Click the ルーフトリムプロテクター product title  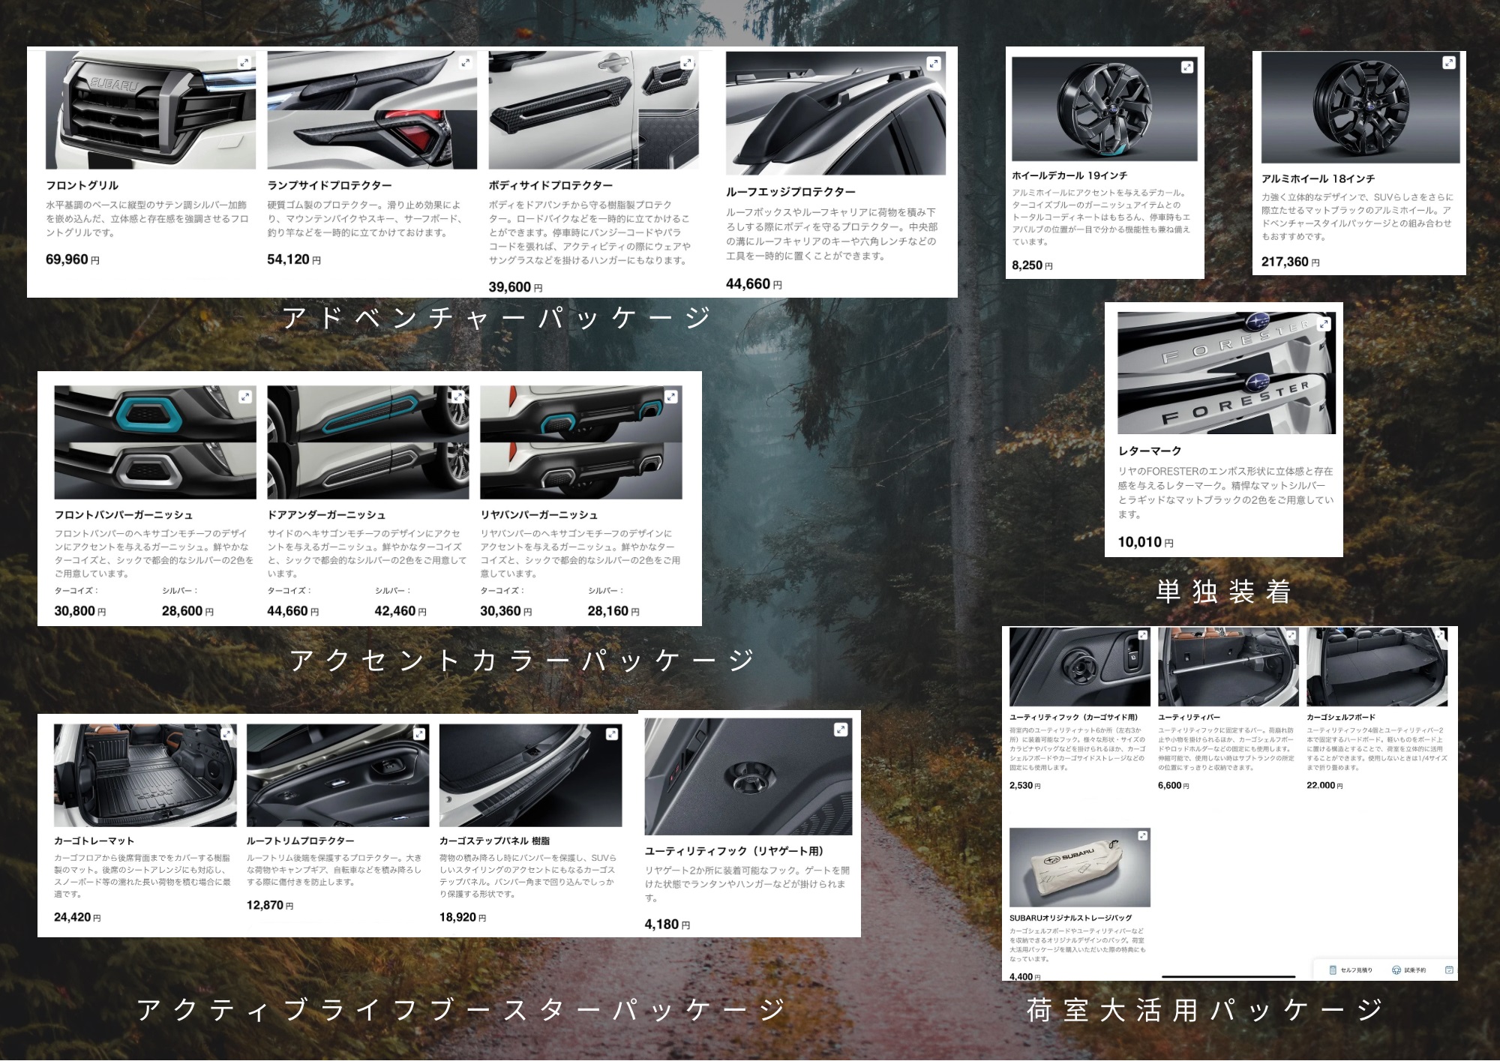(x=300, y=841)
